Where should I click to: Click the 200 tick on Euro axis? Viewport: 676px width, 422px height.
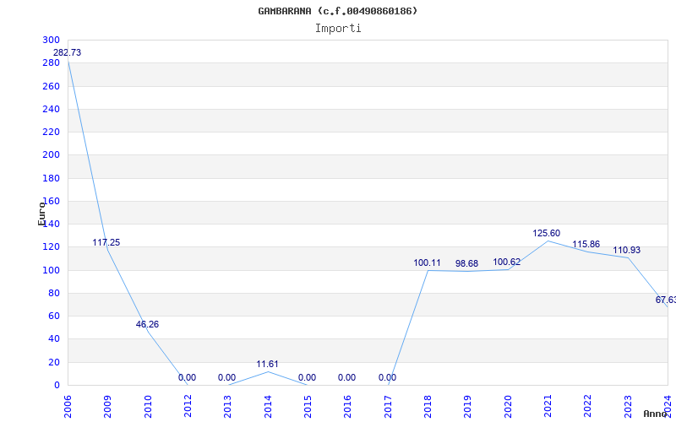point(52,155)
